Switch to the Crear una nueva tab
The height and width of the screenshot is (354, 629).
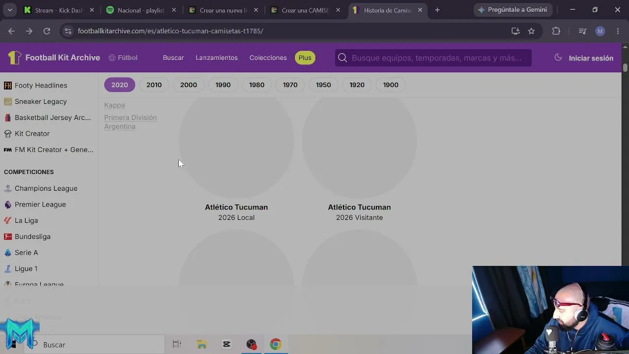click(x=223, y=10)
